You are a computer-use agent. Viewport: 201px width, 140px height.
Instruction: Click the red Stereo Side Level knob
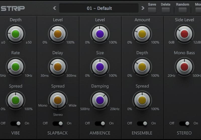coord(184,34)
